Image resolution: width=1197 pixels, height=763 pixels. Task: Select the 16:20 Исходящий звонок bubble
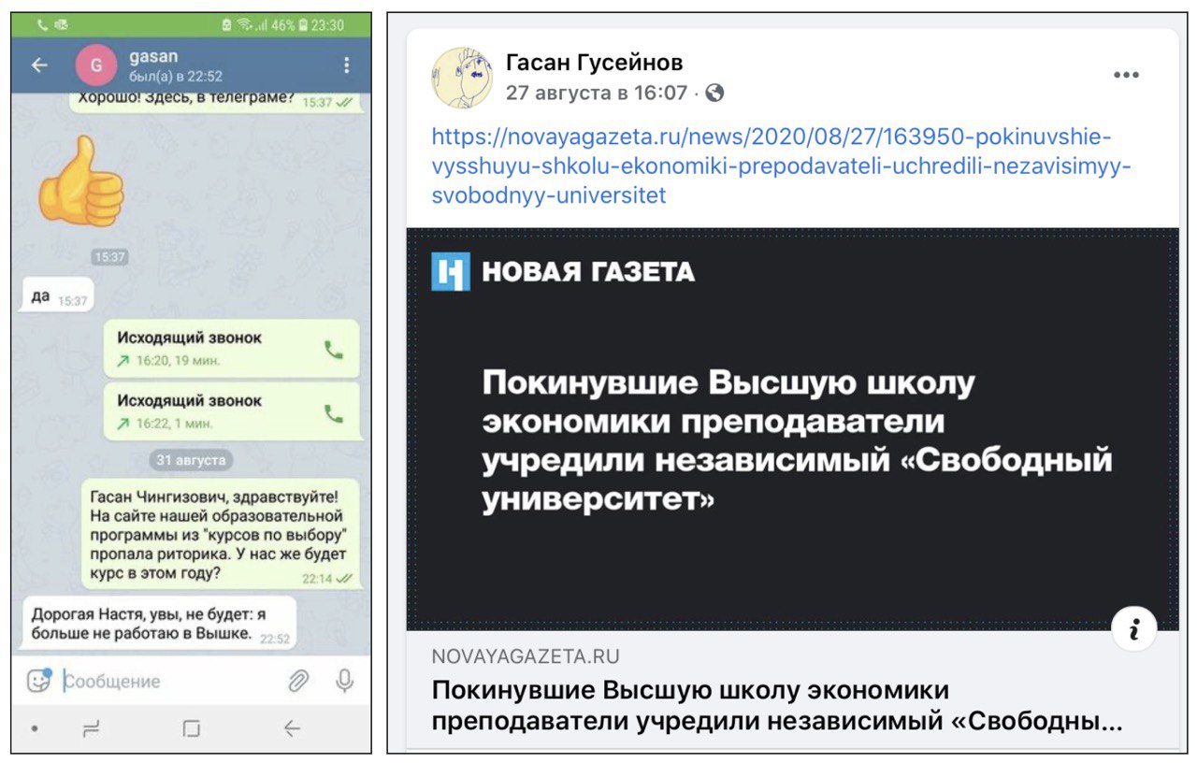(231, 349)
